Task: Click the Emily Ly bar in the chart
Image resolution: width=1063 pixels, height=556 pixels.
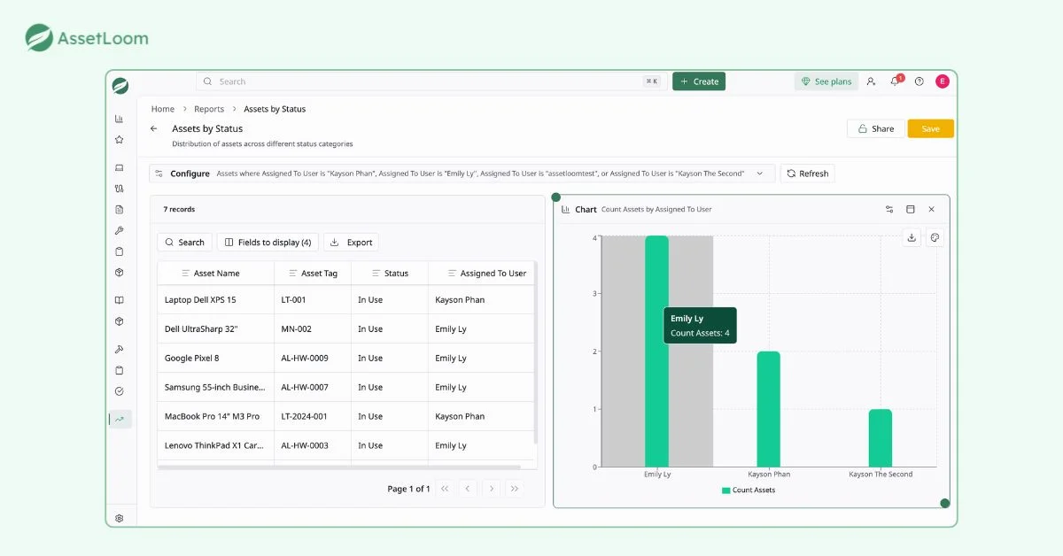Action: point(656,351)
